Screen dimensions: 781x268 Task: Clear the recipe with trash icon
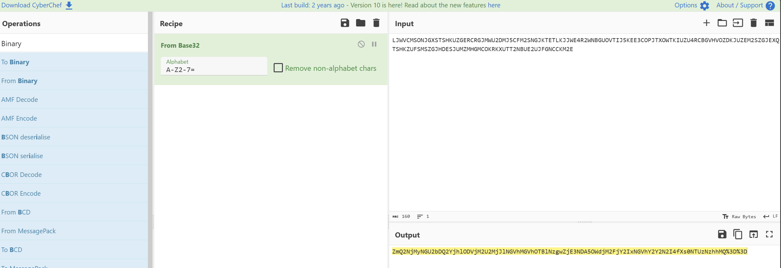tap(376, 23)
